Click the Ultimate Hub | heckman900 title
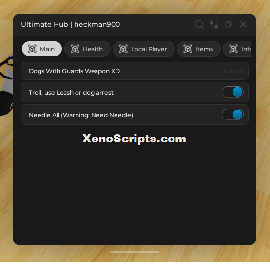This screenshot has width=270, height=277. (x=71, y=24)
